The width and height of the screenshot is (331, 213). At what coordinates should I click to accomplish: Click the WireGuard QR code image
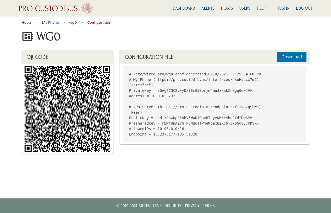67,109
